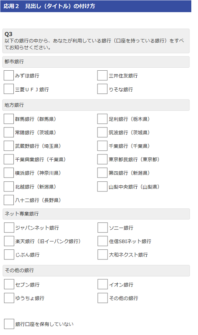Tick the ゆうちょ銀行 checkbox
The image size is (198, 335).
tap(9, 298)
